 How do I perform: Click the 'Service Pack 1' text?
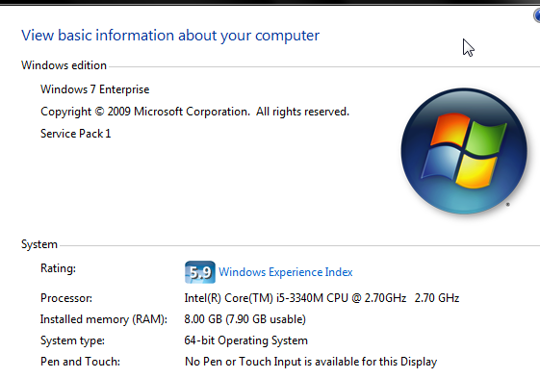click(76, 134)
